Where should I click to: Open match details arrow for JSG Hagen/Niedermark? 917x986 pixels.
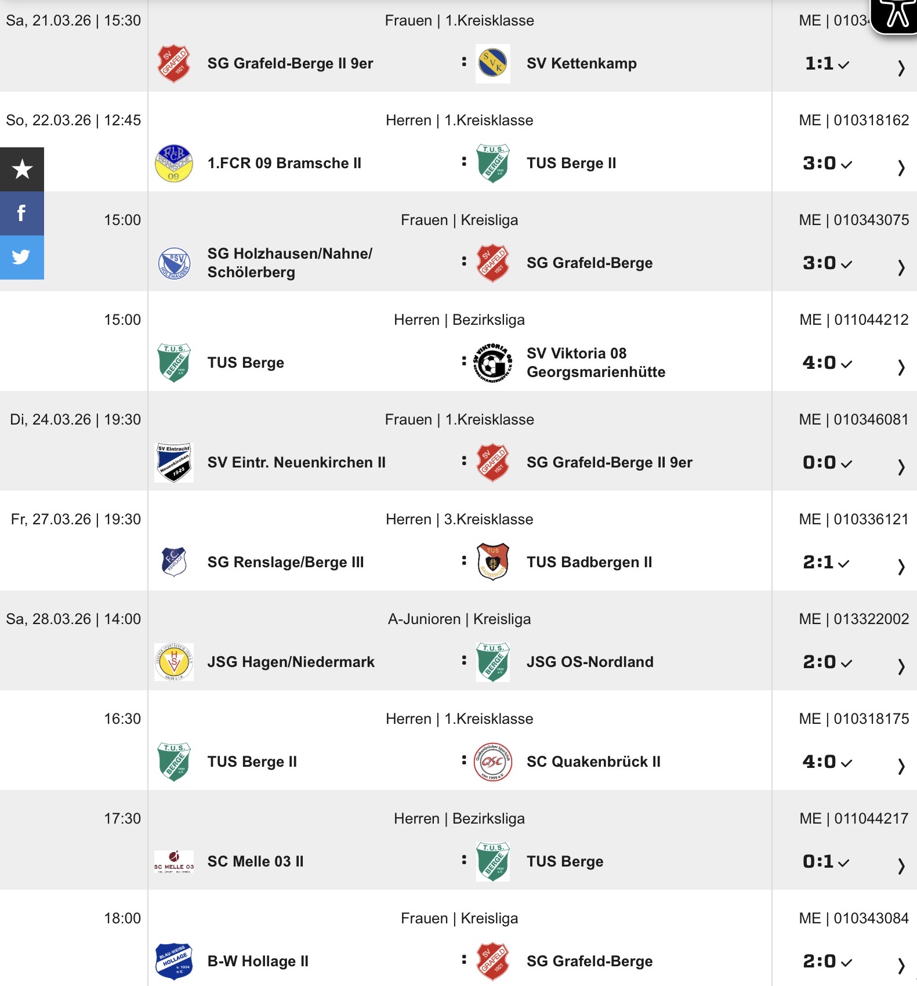901,666
